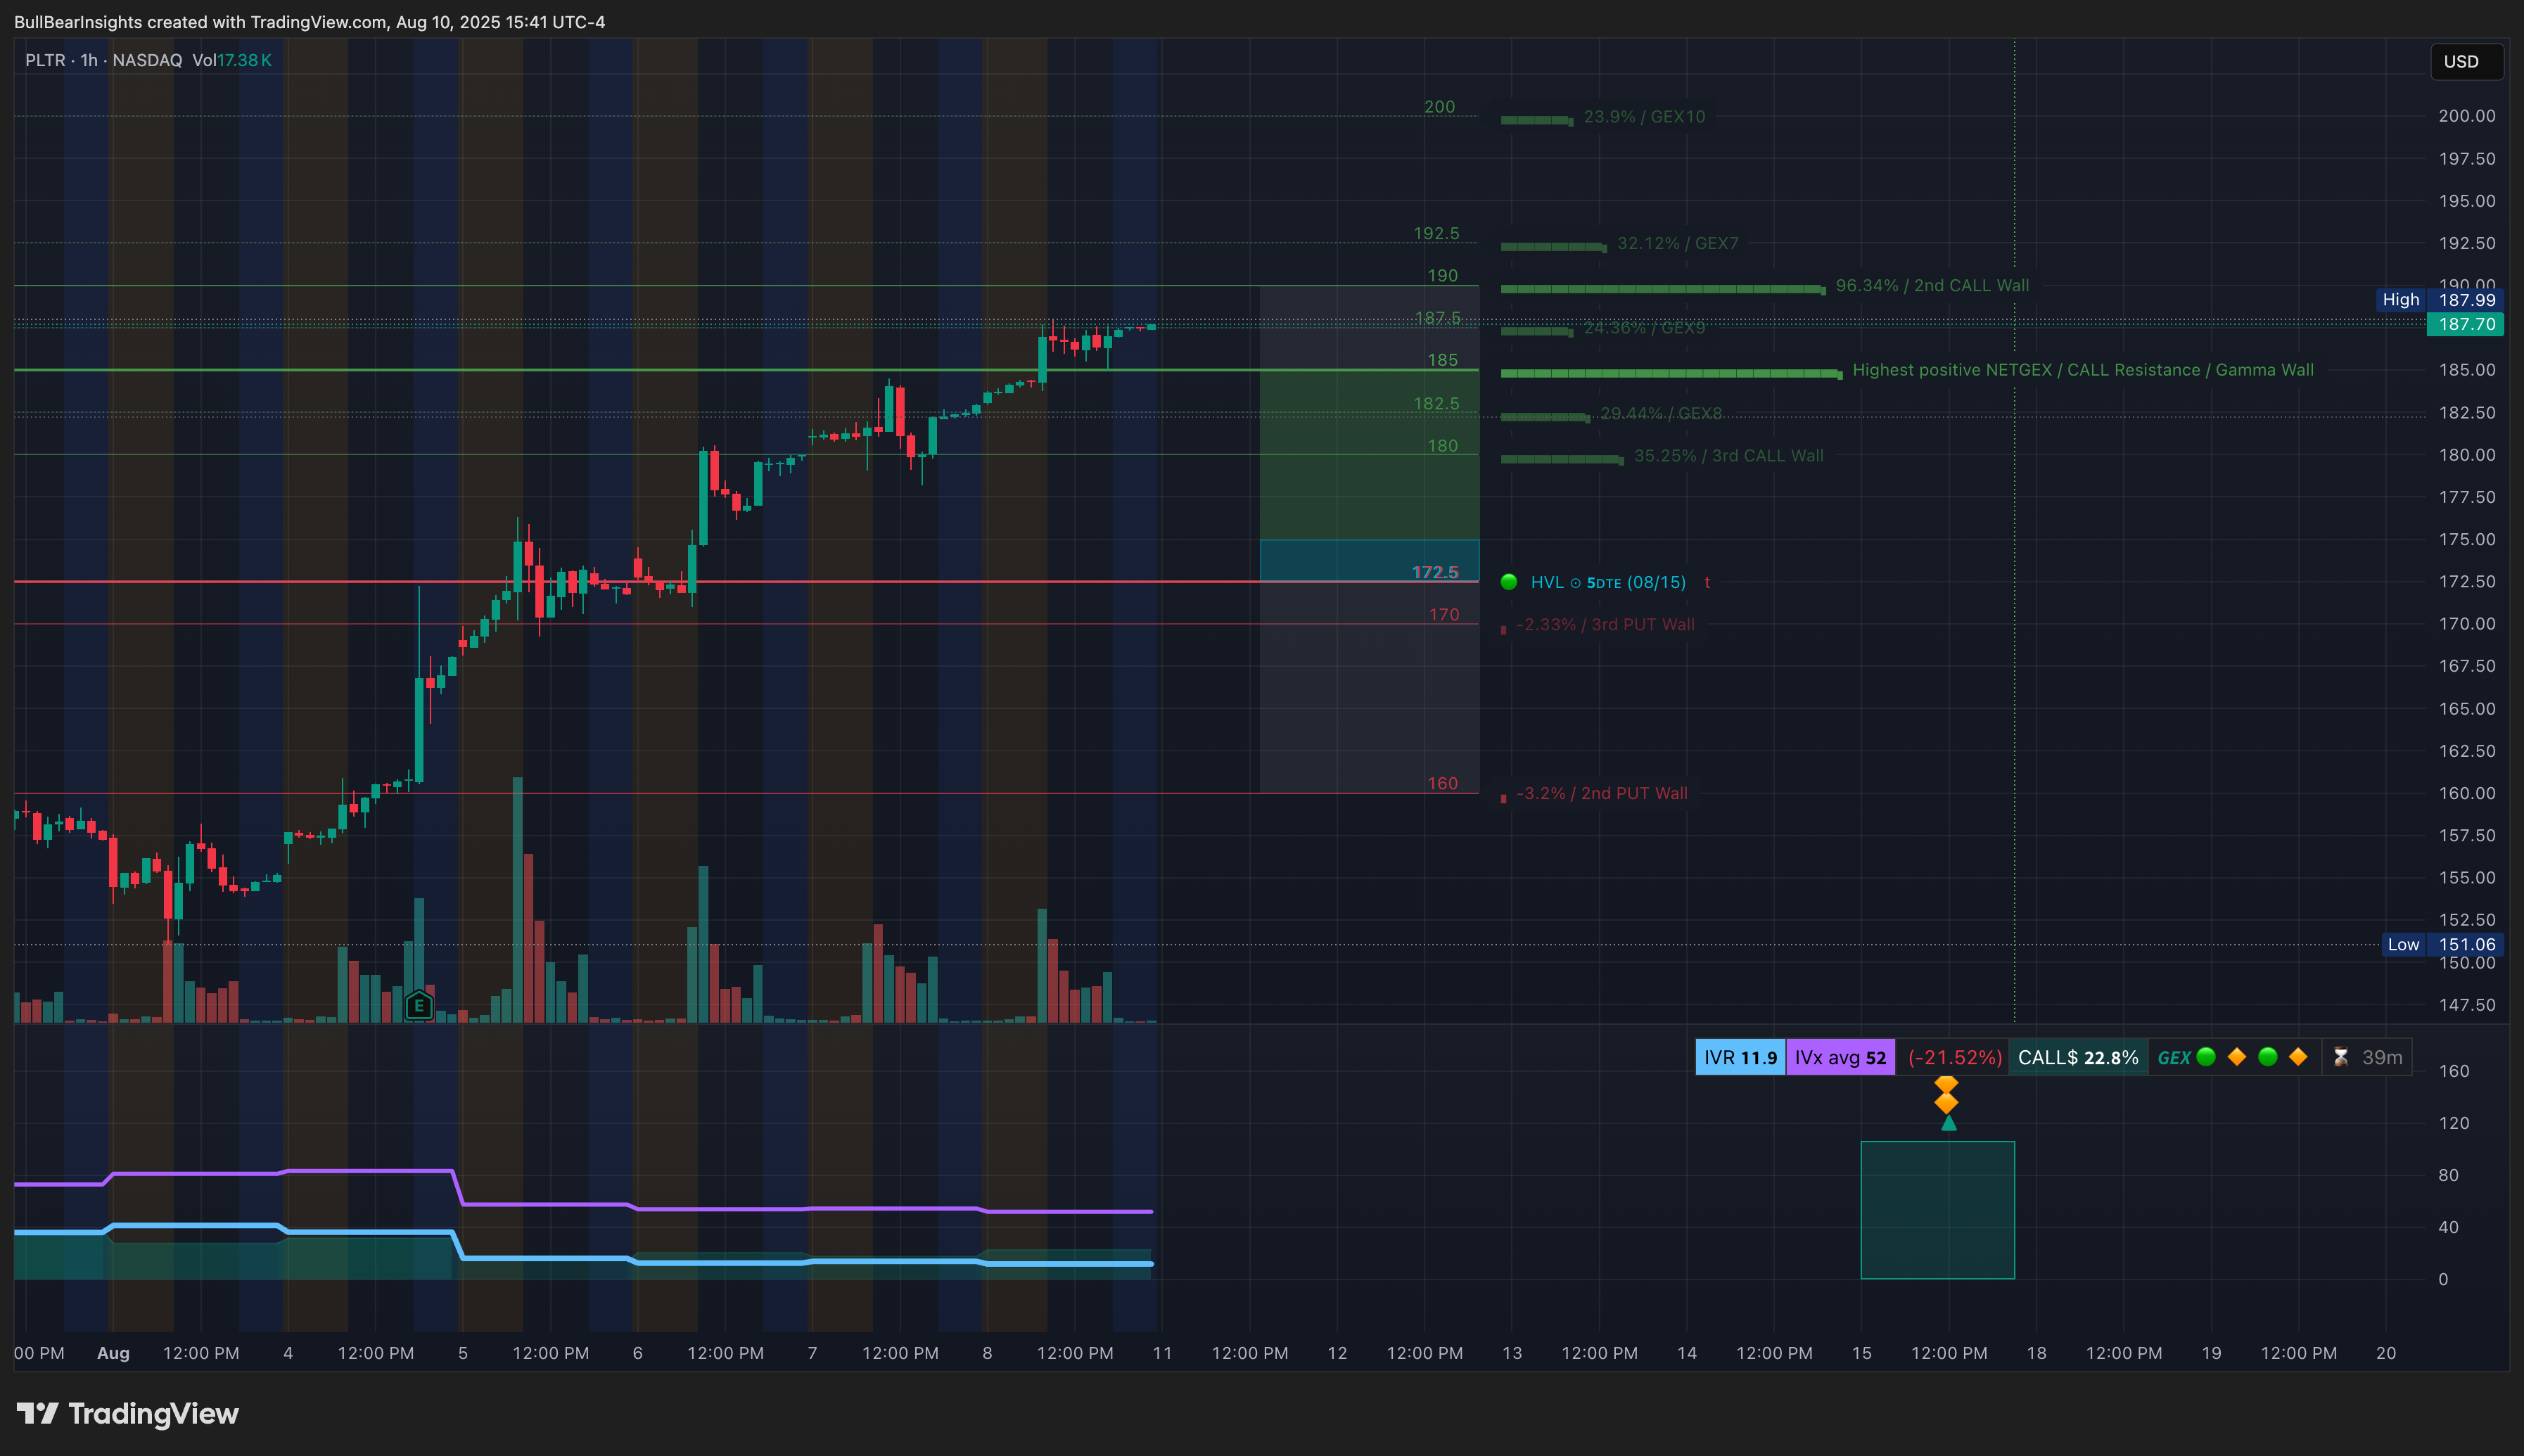Image resolution: width=2524 pixels, height=1456 pixels.
Task: Click the '24.36% / GEX9' label
Action: click(1645, 328)
